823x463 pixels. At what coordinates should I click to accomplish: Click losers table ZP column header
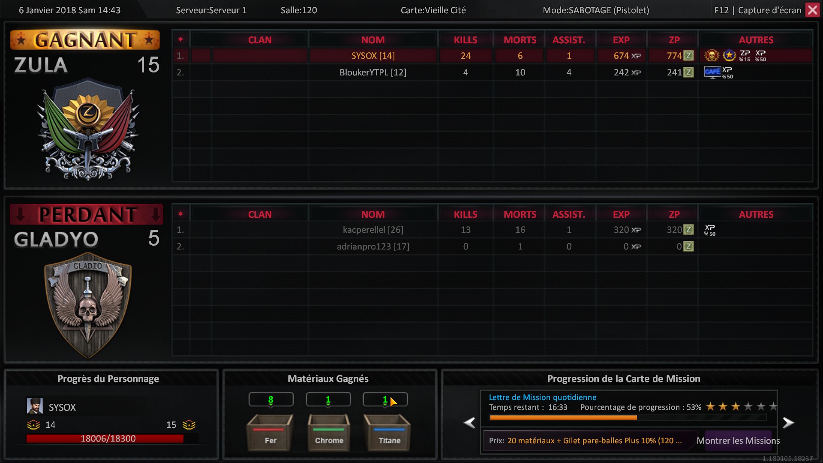[674, 214]
